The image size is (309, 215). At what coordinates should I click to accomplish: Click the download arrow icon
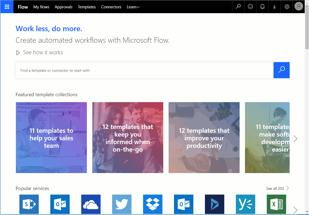pos(274,7)
